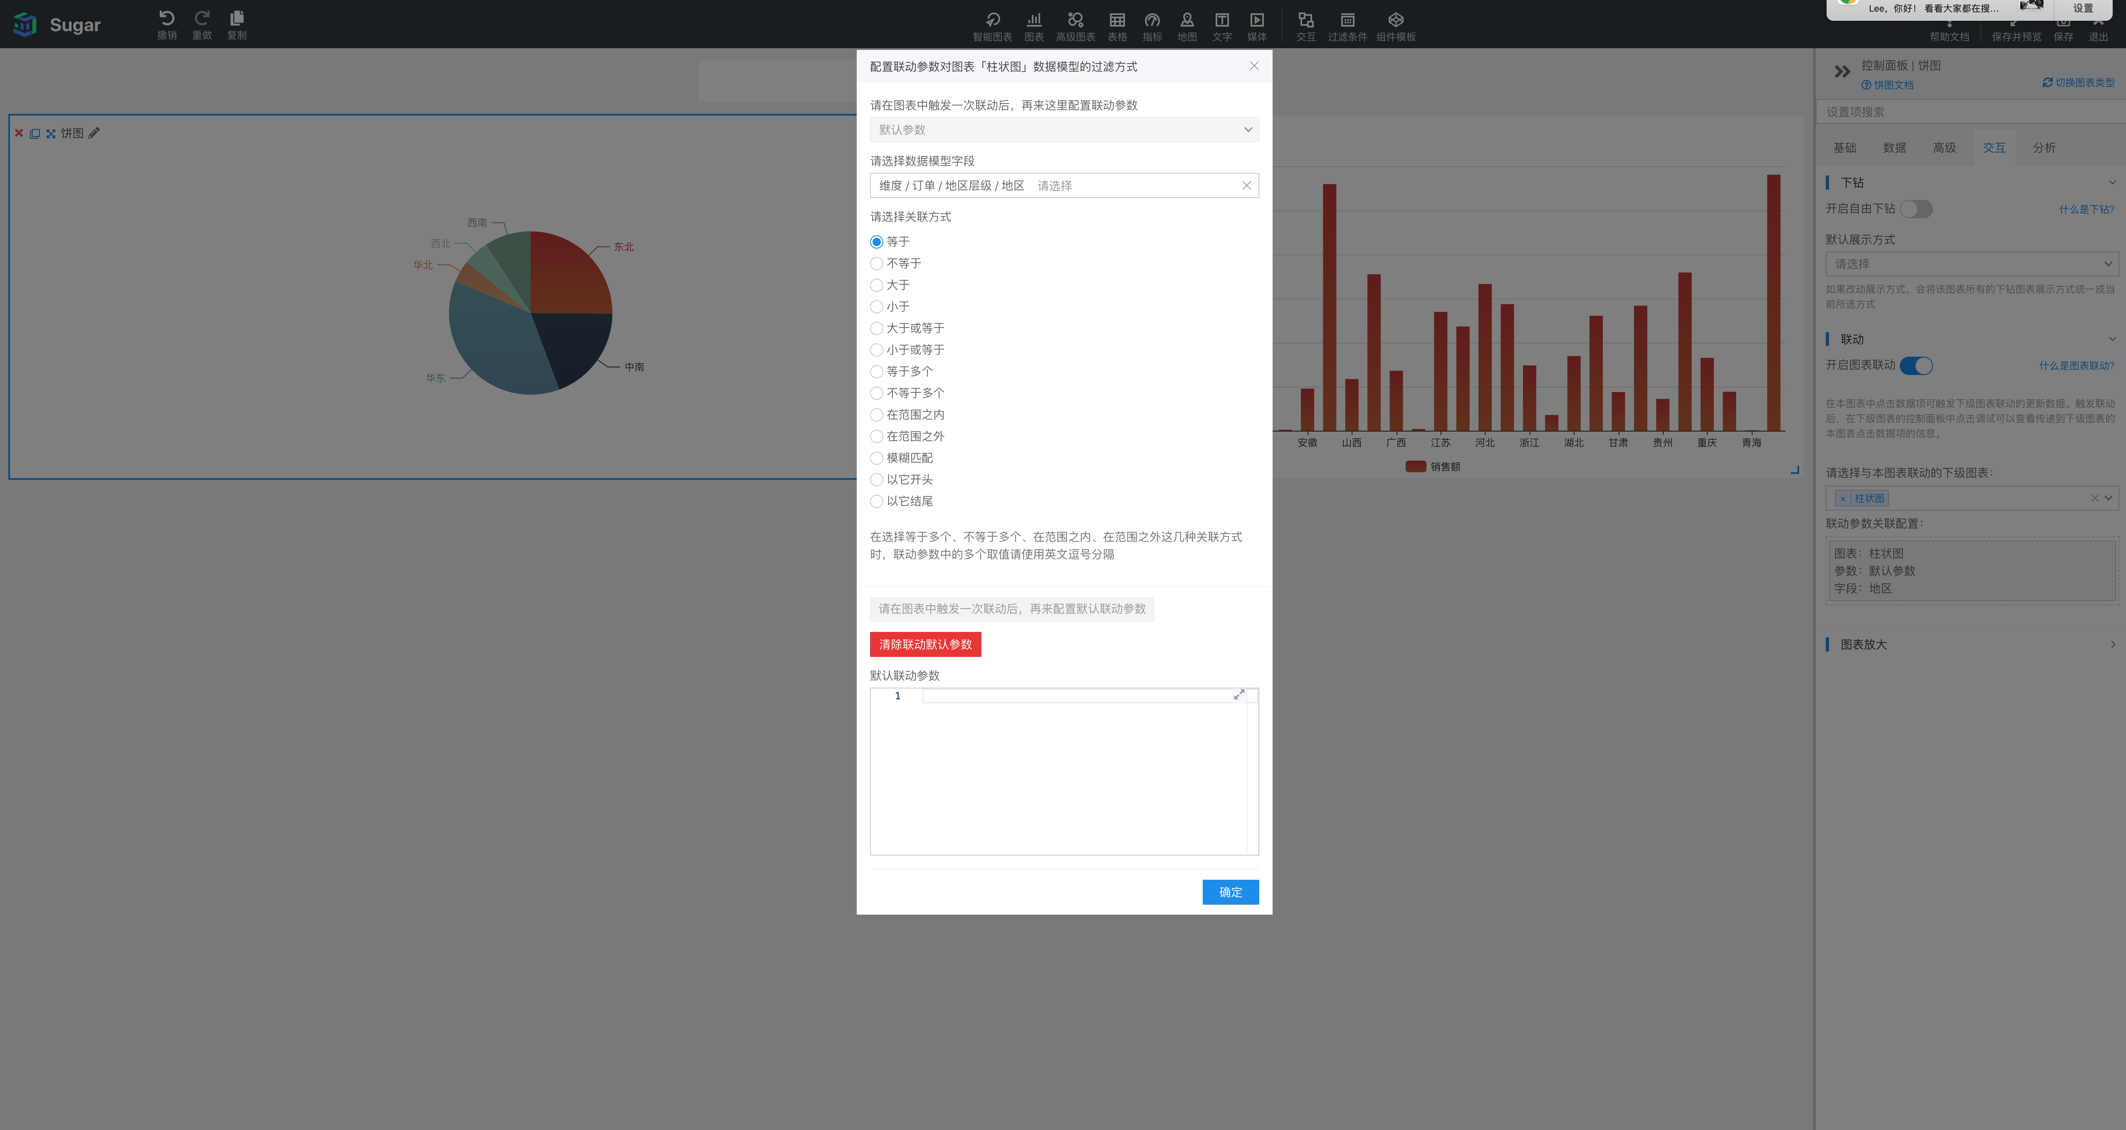Select the 不等于 radio option
Image resolution: width=2126 pixels, height=1130 pixels.
[x=877, y=263]
